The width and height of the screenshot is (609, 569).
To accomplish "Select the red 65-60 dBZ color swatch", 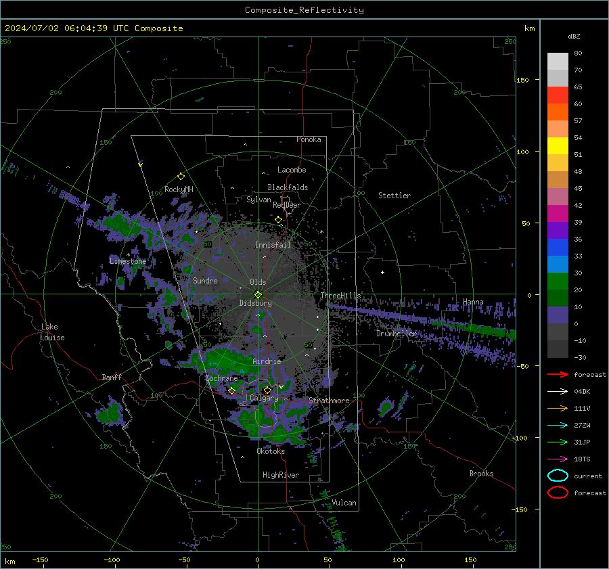I will tap(558, 95).
